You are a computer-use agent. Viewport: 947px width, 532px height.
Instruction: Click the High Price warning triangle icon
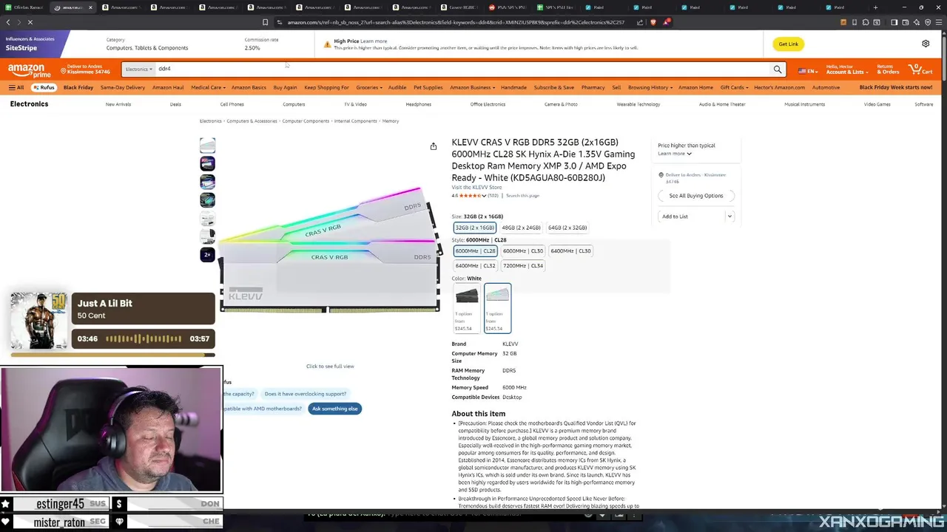pyautogui.click(x=327, y=44)
